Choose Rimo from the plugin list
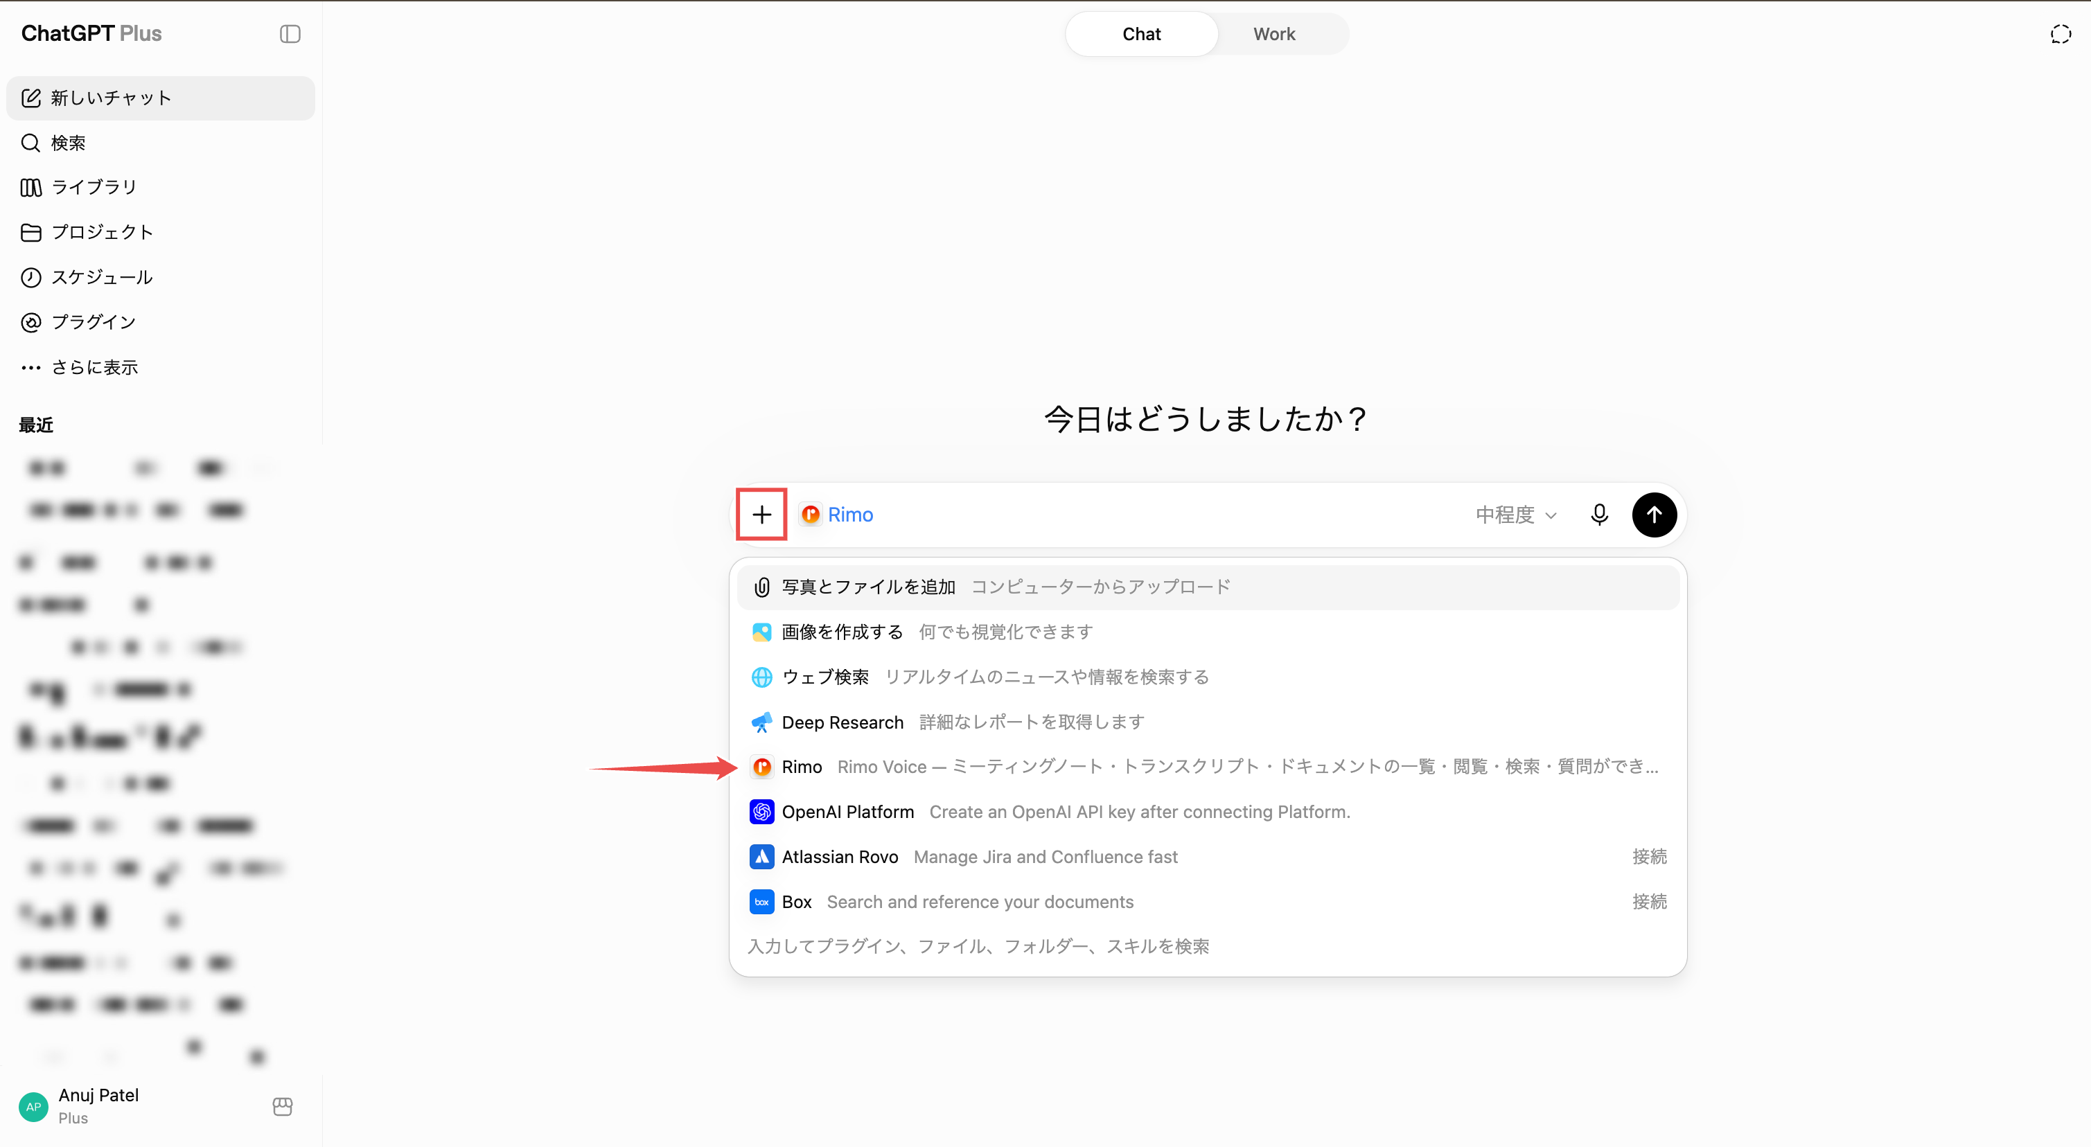Viewport: 2091px width, 1147px height. (1208, 767)
